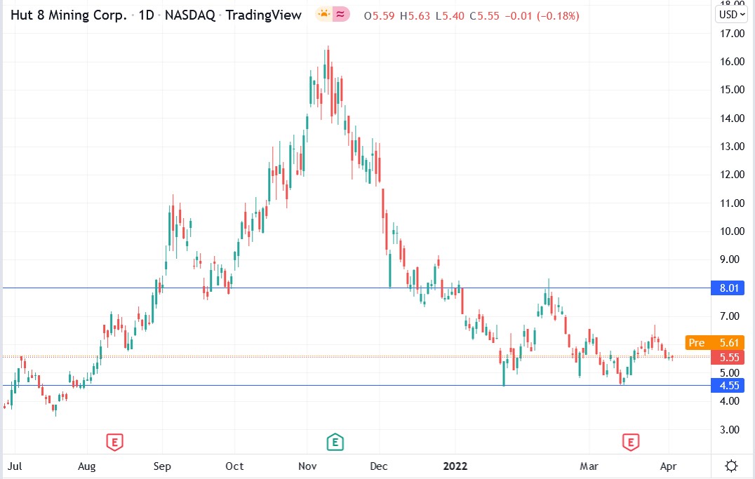Select the 4.55 horizontal line price label
755x479 pixels.
click(728, 386)
